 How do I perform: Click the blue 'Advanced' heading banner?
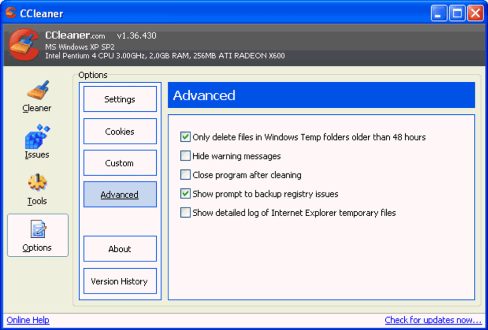point(321,95)
